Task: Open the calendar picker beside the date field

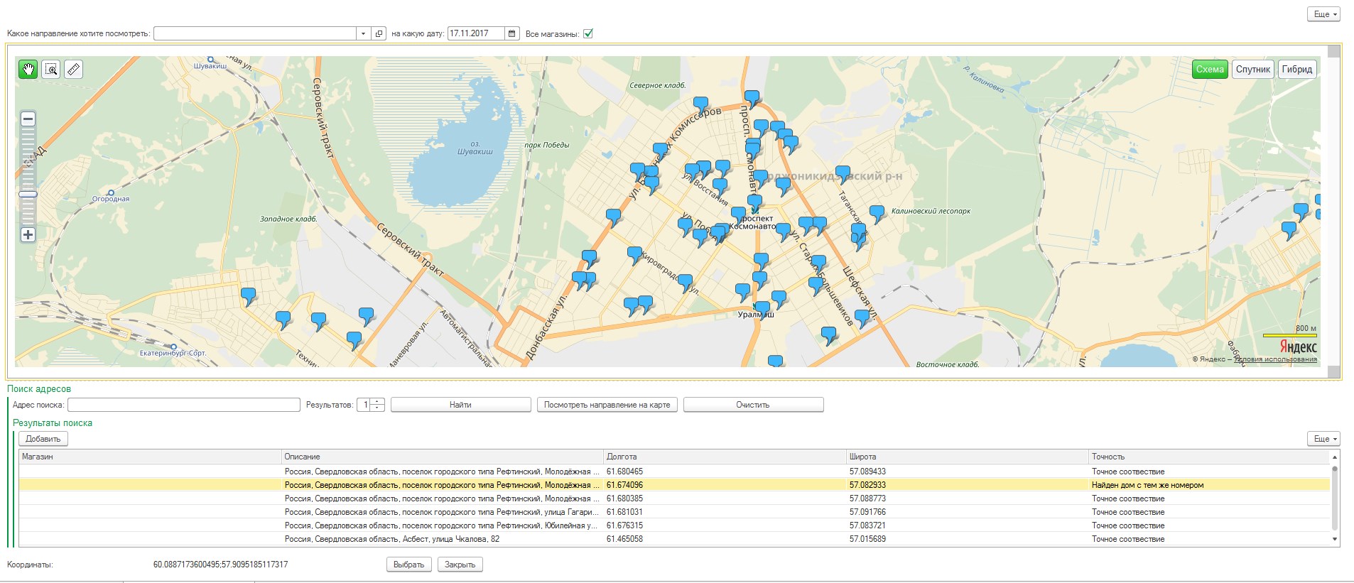Action: pos(512,33)
